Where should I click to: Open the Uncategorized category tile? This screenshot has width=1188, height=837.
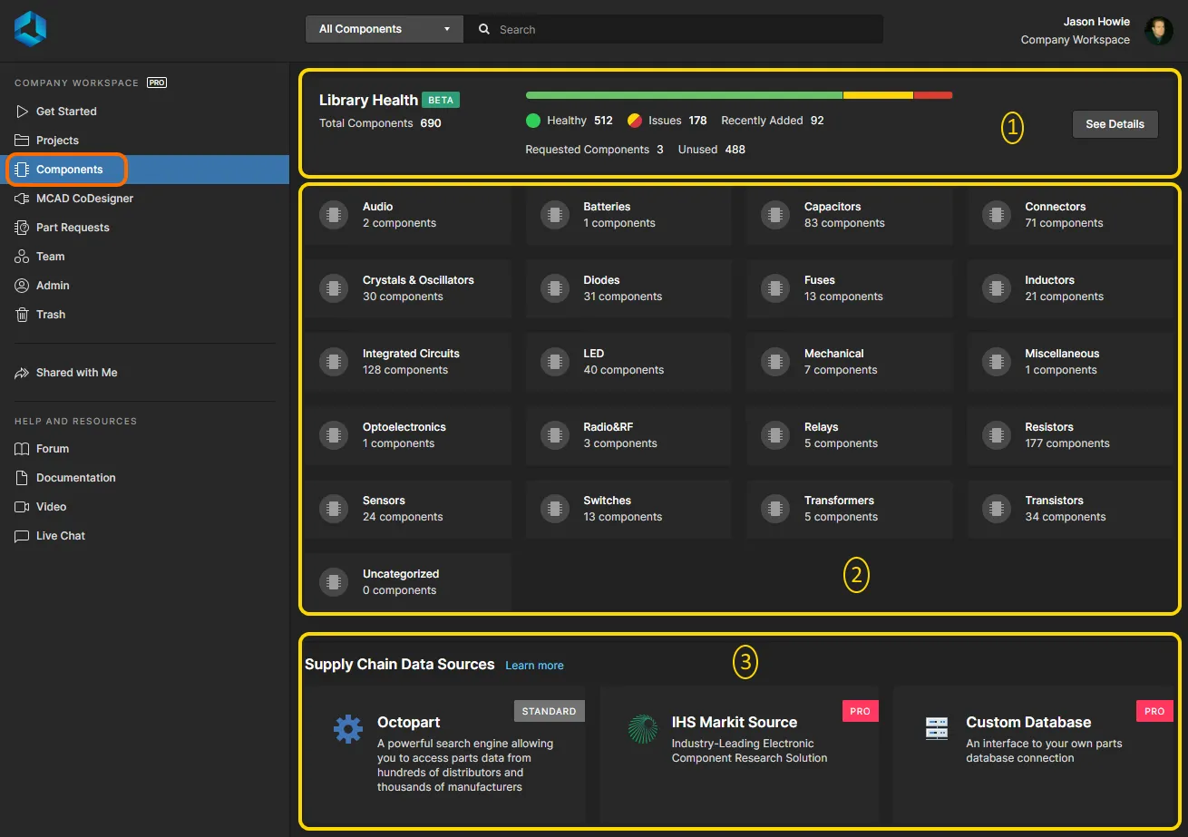pyautogui.click(x=408, y=582)
